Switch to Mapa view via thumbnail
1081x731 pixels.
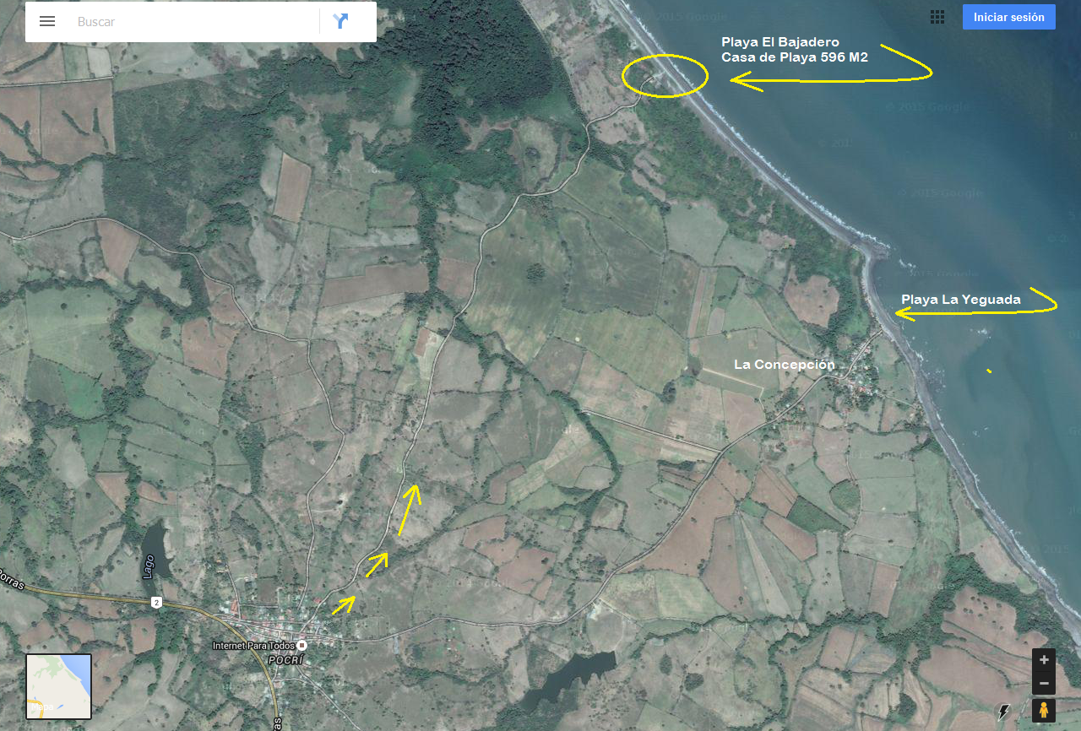pyautogui.click(x=58, y=686)
